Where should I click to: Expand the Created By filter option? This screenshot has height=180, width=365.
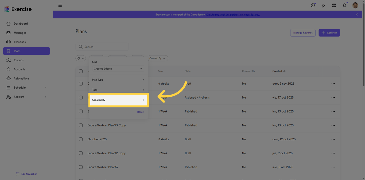pos(118,100)
